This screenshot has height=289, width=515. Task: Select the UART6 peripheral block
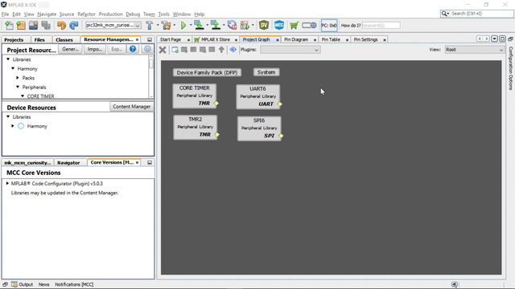[257, 96]
